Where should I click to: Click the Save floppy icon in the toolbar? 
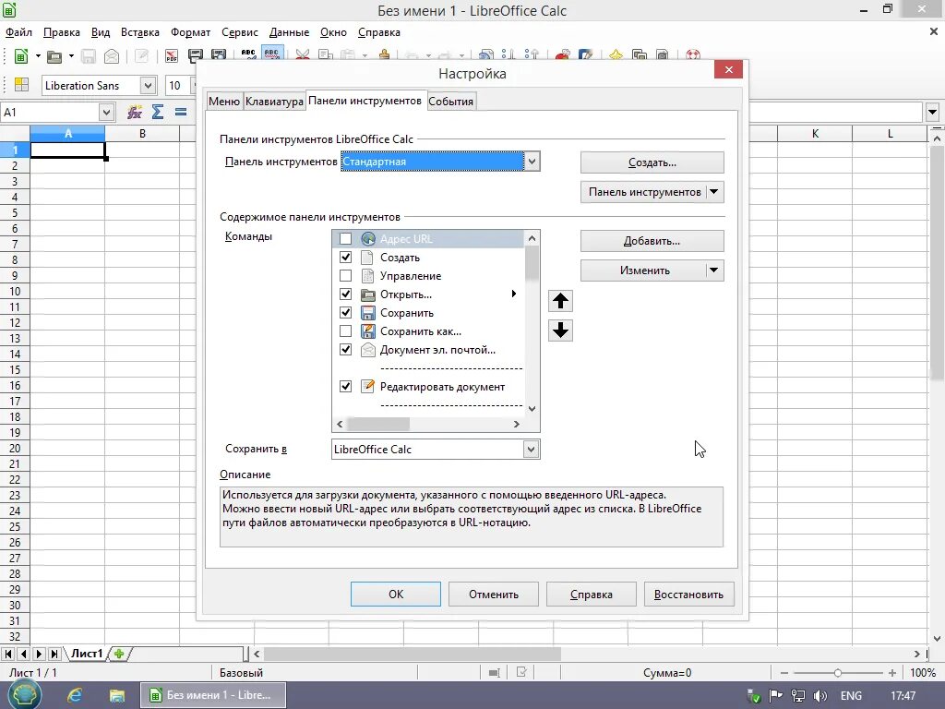tap(89, 56)
